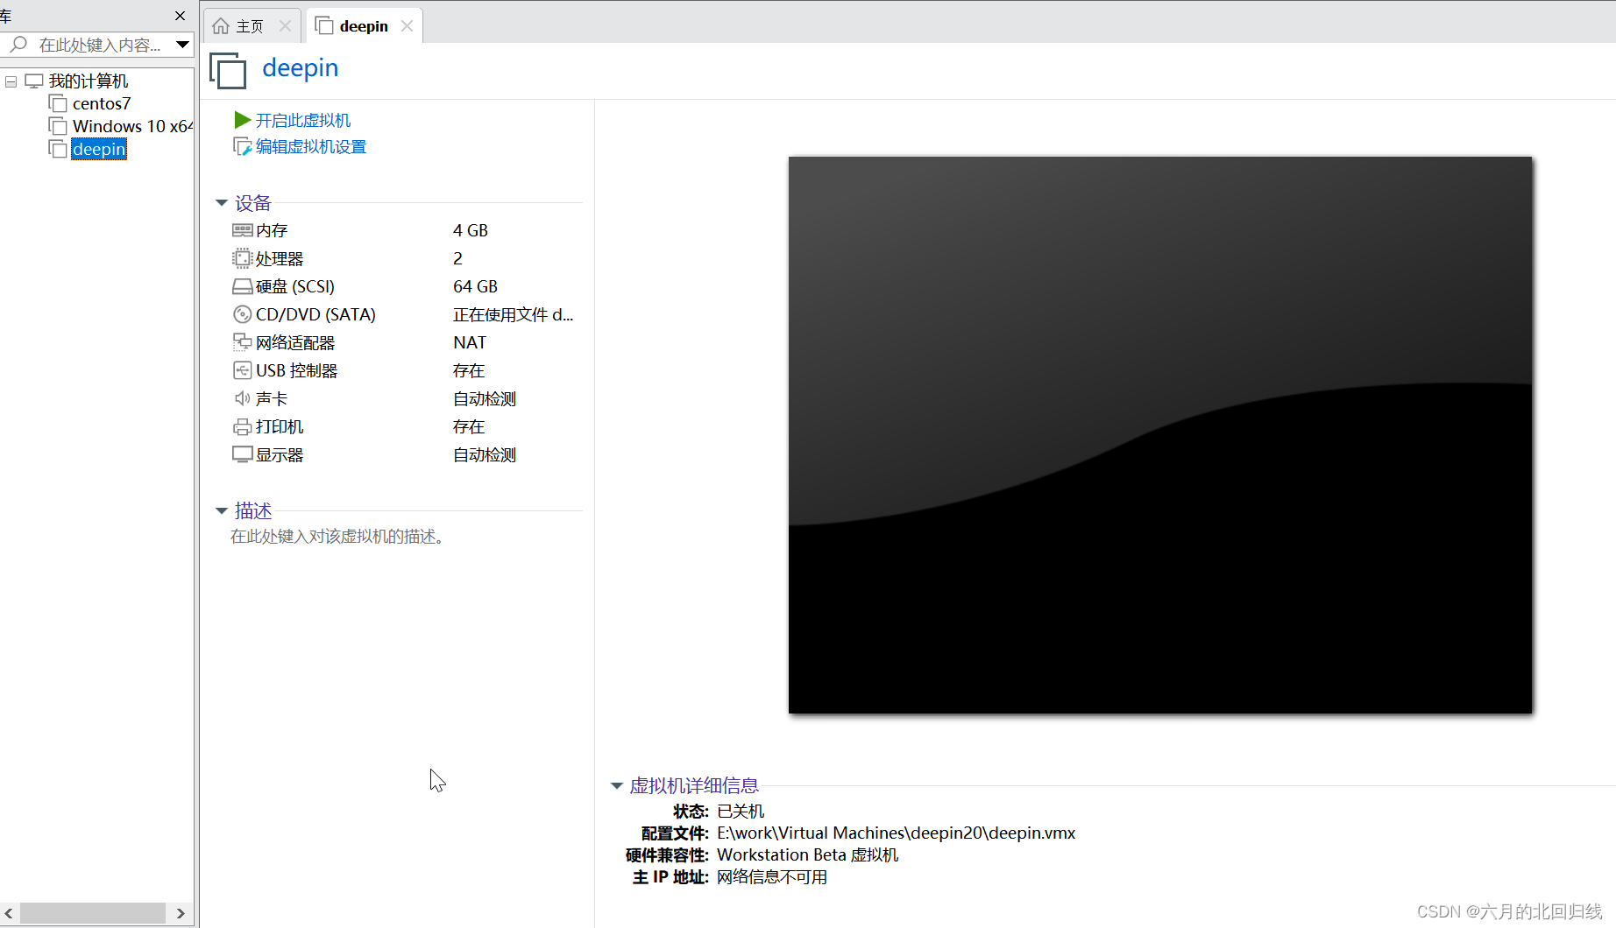Screen dimensions: 1616x928
Task: Click the home icon on 主页 tab
Action: (x=221, y=26)
